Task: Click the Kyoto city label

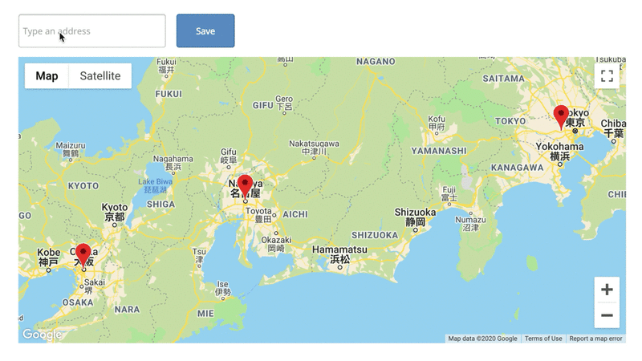Action: tap(115, 212)
